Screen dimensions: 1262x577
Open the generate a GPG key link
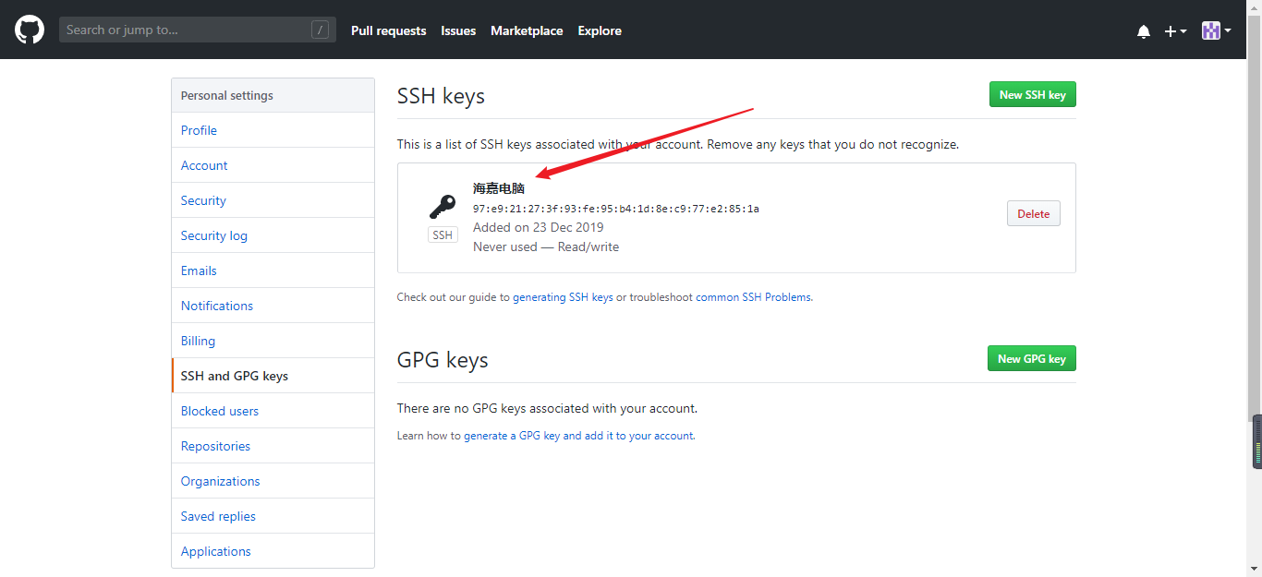click(512, 436)
